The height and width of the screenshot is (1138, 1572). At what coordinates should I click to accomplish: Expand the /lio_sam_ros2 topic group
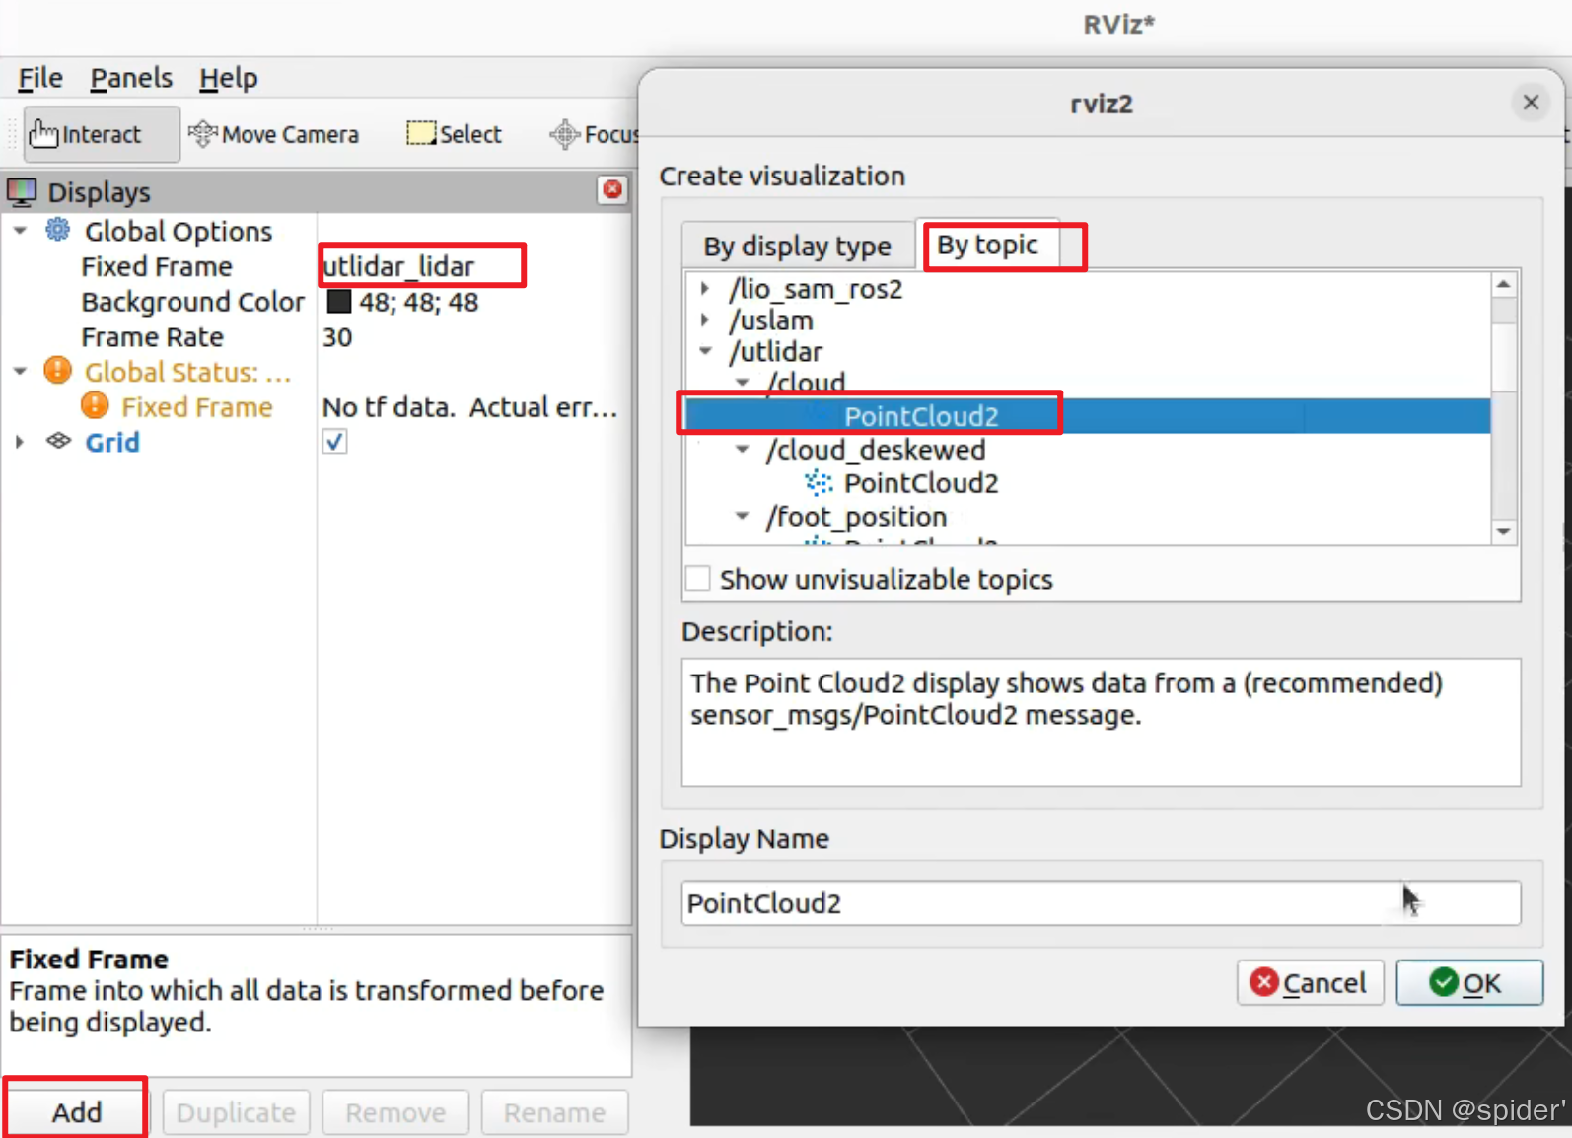705,289
